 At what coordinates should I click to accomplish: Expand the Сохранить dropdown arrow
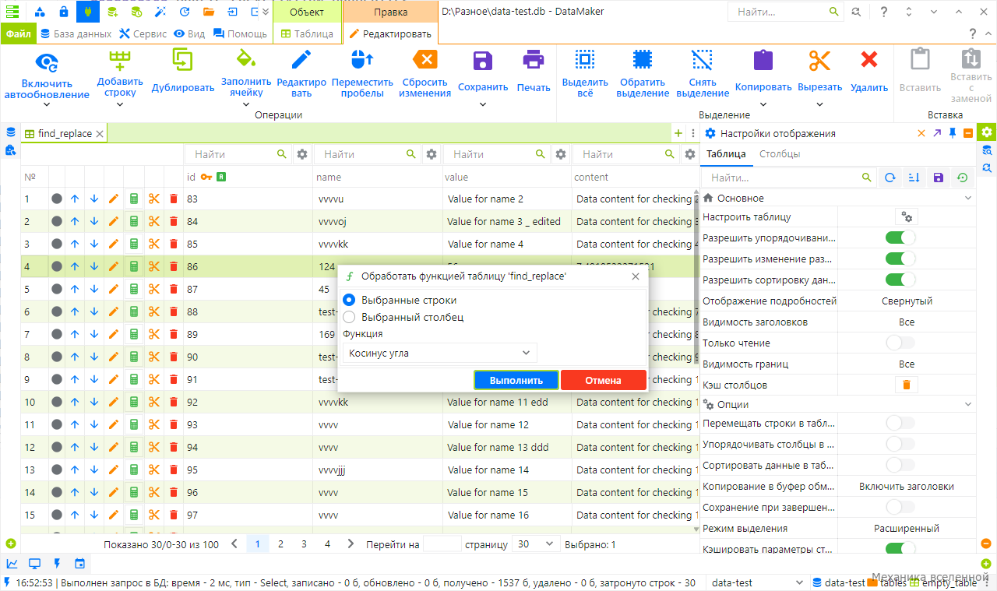pos(483,104)
